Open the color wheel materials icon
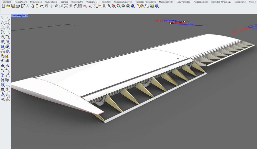This screenshot has width=257, height=149. 118,6
